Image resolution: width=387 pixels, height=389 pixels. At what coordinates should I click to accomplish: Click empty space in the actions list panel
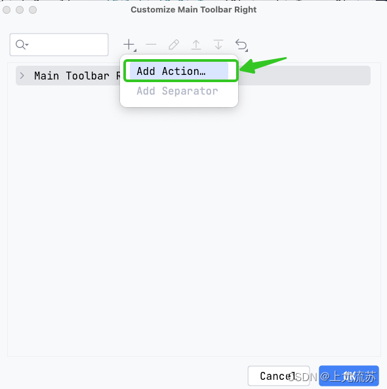[x=193, y=223]
